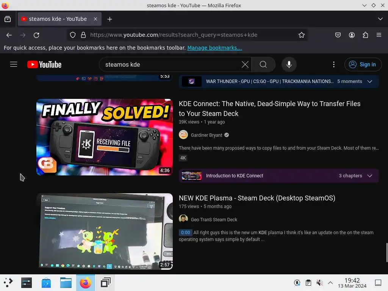Open the KDE application launcher
Viewport: 388px width, 291px height.
pyautogui.click(x=8, y=283)
